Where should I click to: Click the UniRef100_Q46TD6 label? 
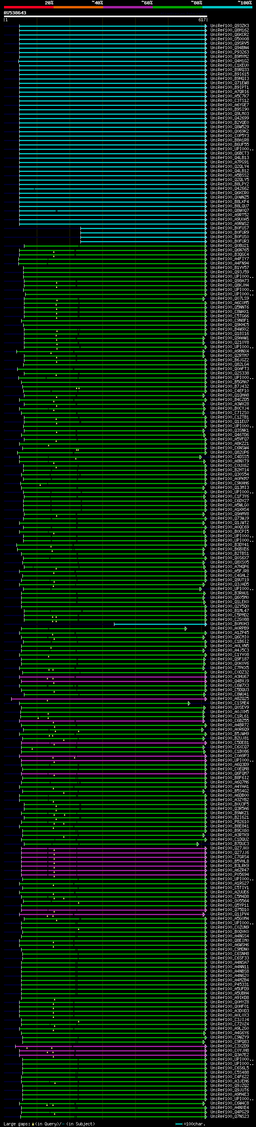tap(230, 435)
